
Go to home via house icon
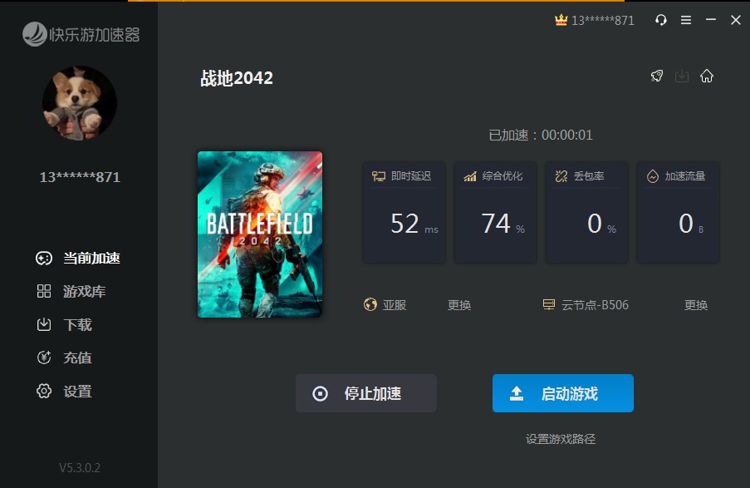[707, 76]
